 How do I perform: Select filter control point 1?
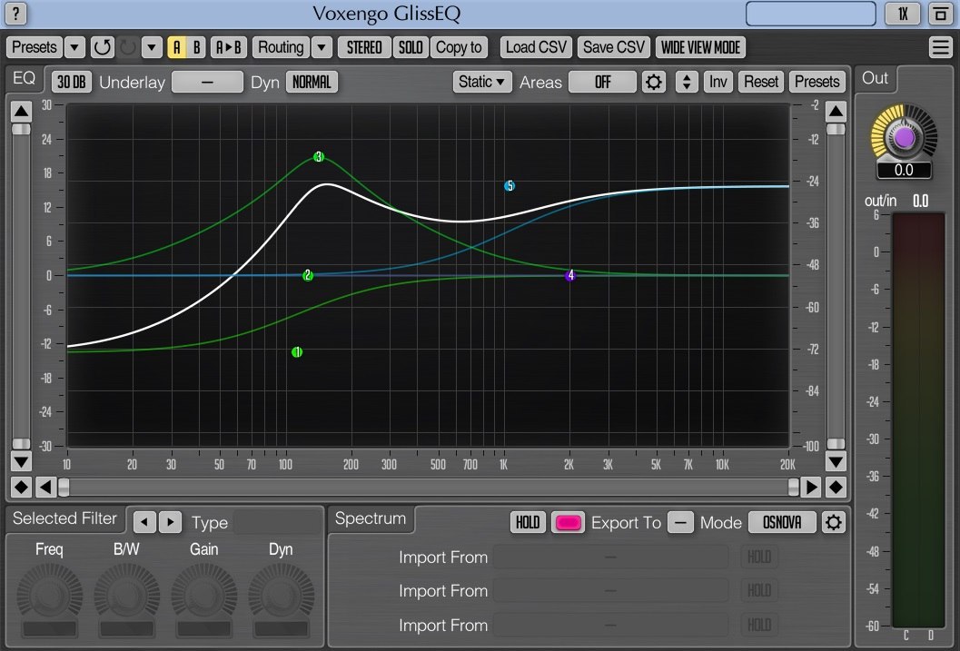[x=297, y=351]
